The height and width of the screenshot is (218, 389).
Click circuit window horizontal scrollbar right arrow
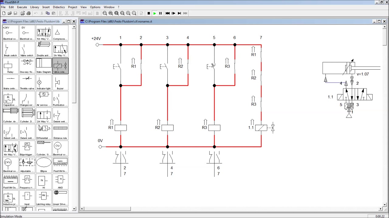pos(380,209)
